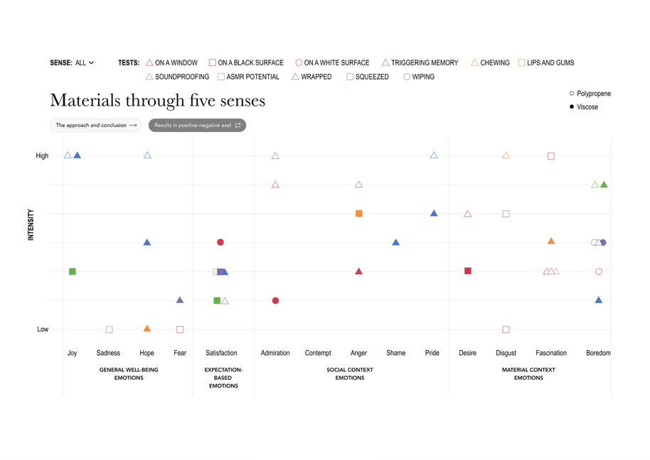Select the Soundproofing green triangle legend
The width and height of the screenshot is (650, 460).
coord(177,77)
